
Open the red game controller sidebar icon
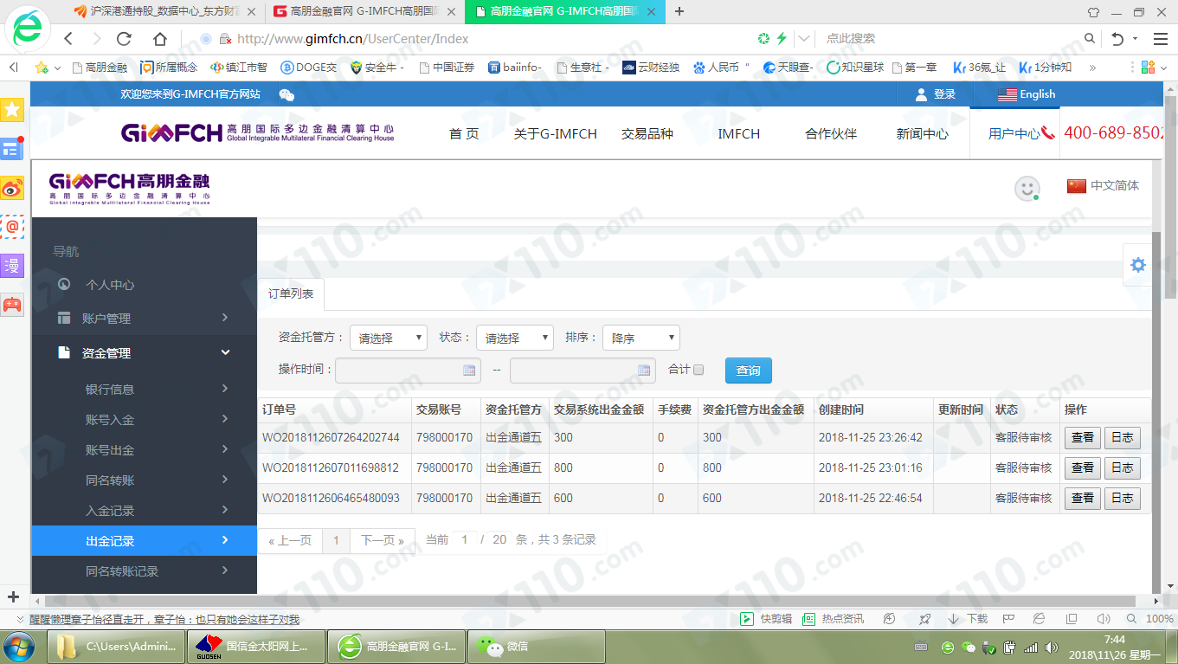[12, 305]
